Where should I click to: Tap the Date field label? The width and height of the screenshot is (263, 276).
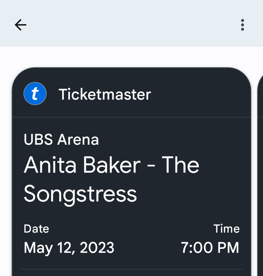pyautogui.click(x=36, y=229)
